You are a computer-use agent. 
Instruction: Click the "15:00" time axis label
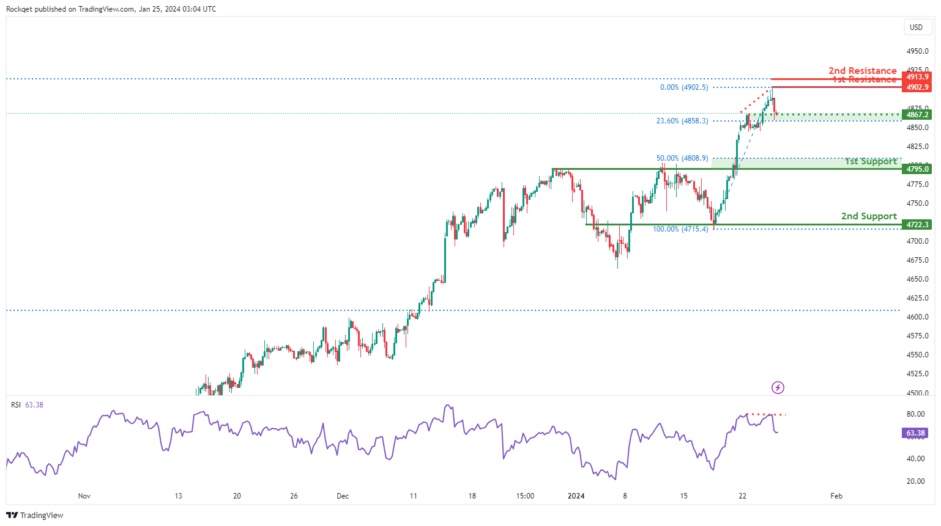[x=525, y=496]
